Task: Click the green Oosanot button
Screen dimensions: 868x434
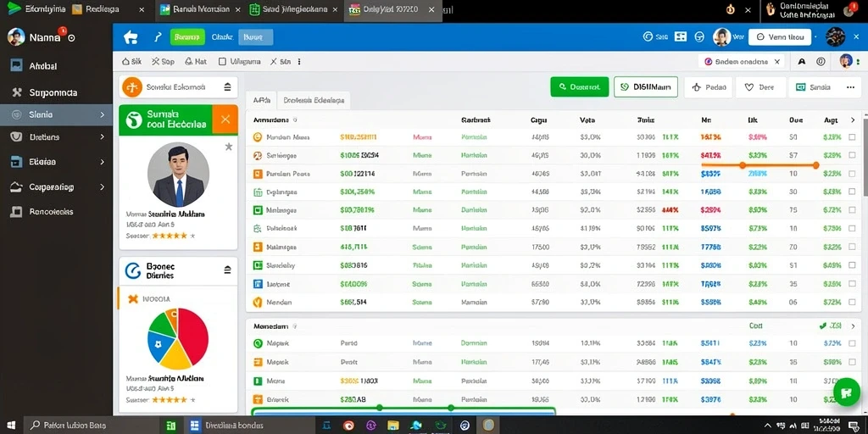Action: tap(580, 87)
